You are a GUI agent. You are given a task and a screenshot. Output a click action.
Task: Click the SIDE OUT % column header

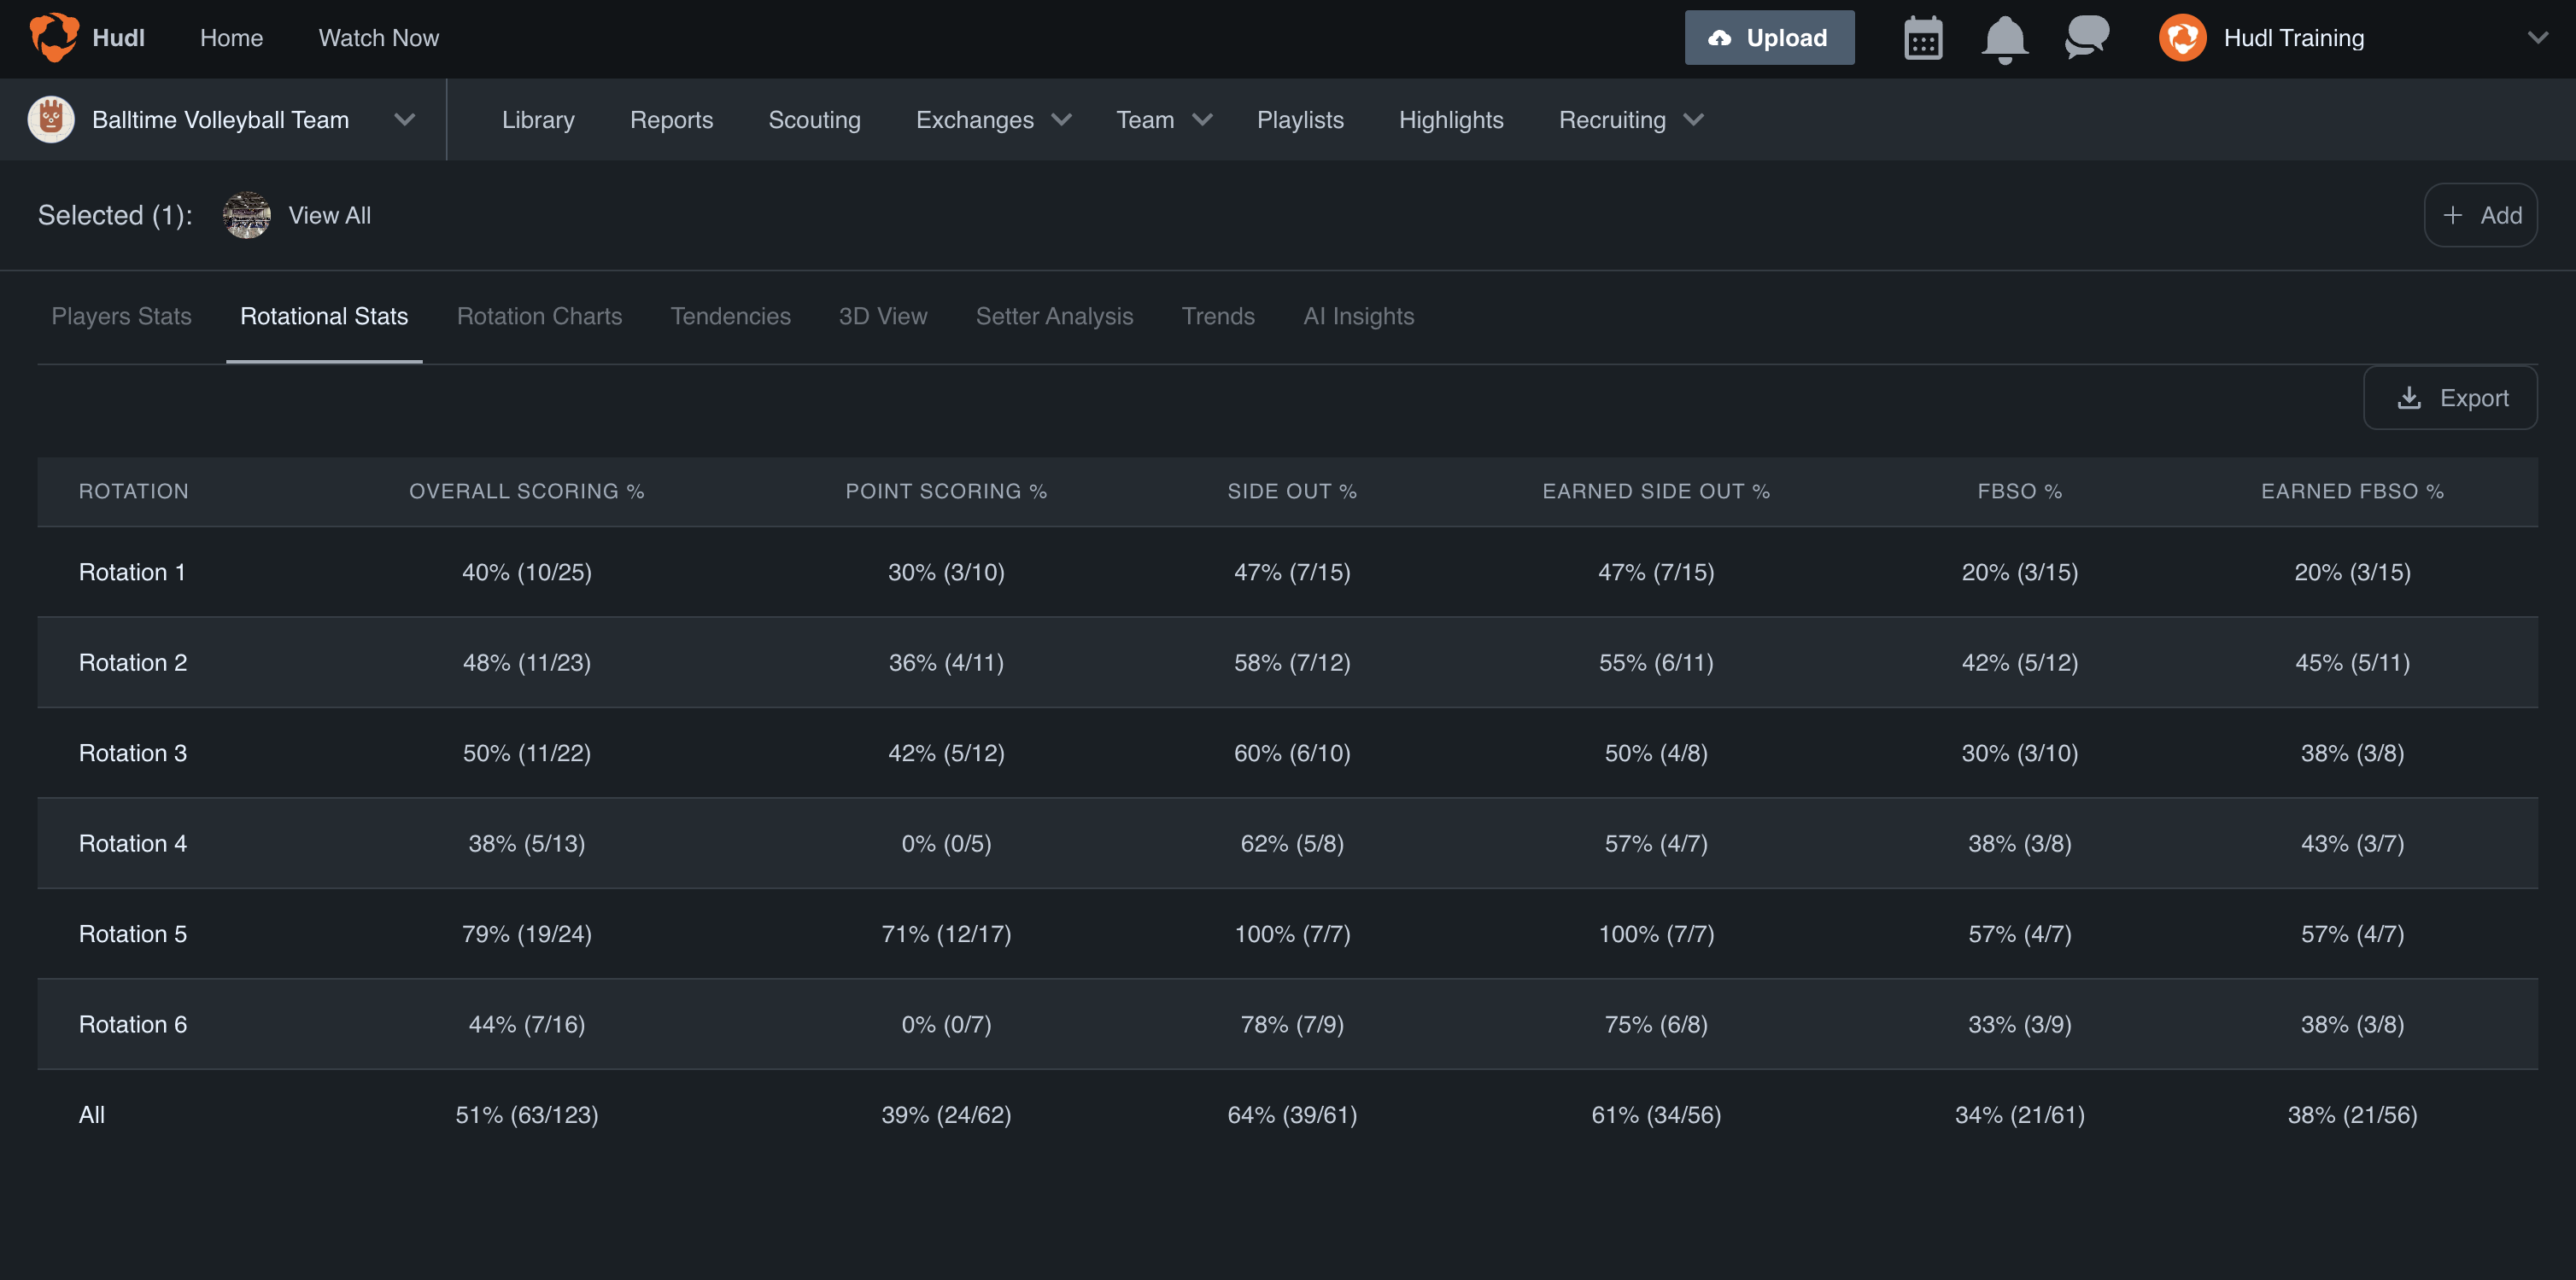(x=1292, y=492)
